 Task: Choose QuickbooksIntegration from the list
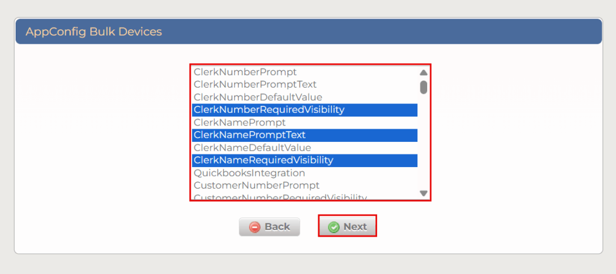(249, 173)
